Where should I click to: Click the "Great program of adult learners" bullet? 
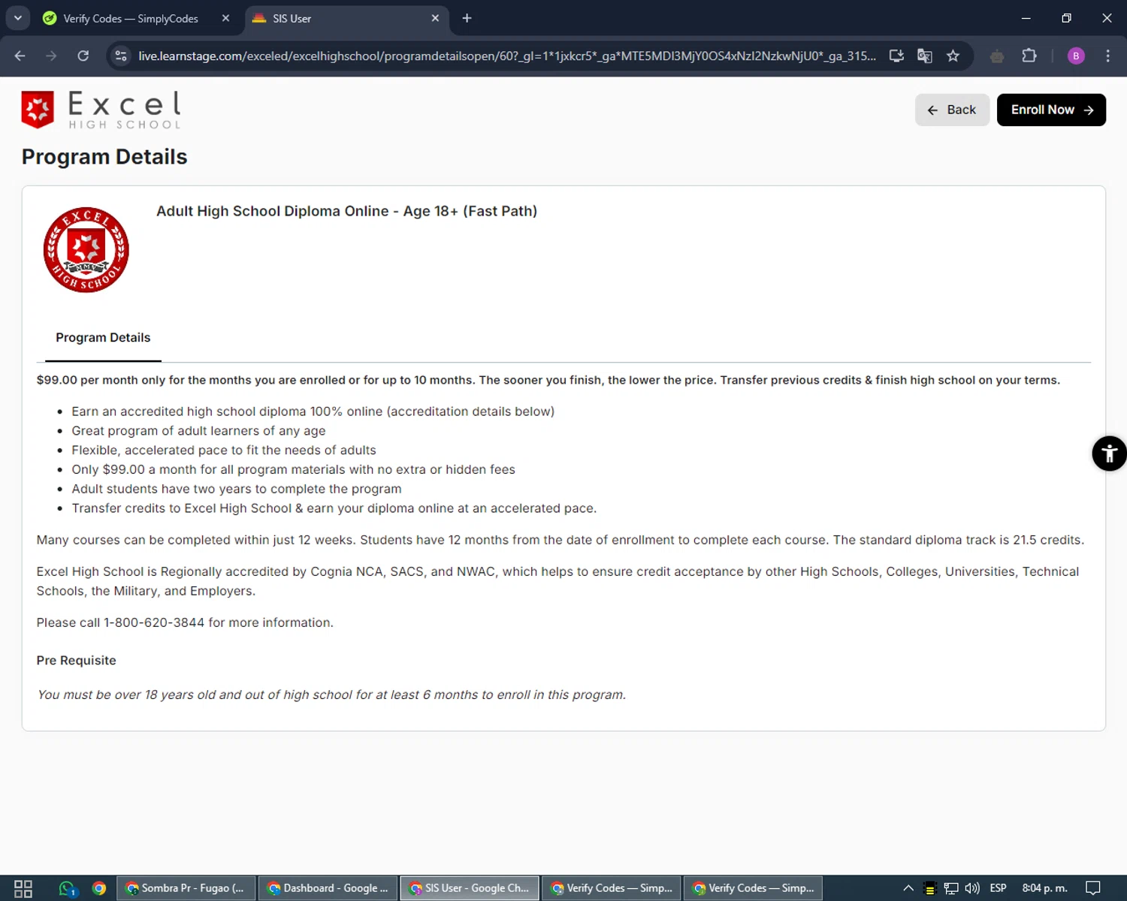[198, 431]
